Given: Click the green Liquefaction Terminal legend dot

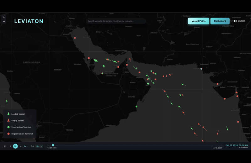Looking at the screenshot, I should tap(8, 127).
